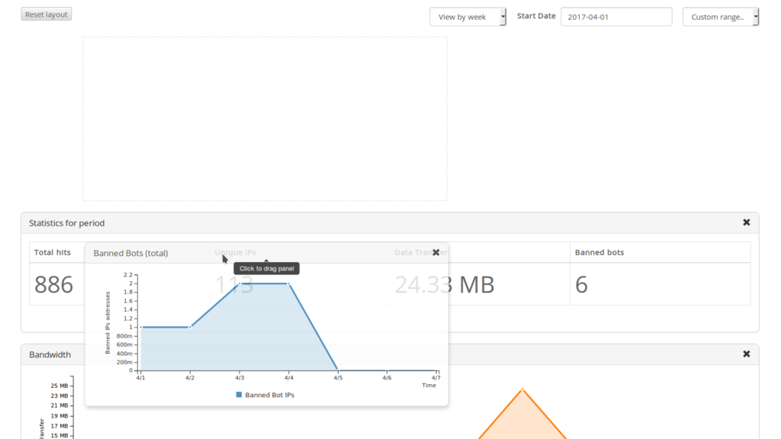Click the Bandwidth panel title
Viewport: 781px width, 439px height.
coord(50,354)
